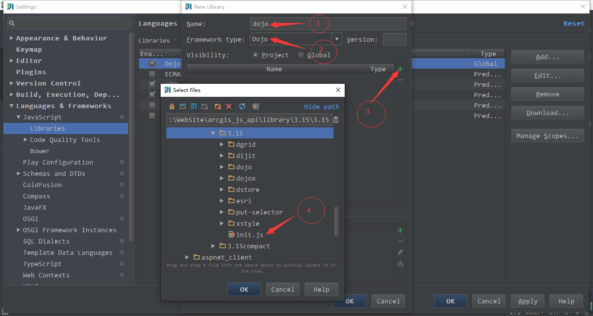Image resolution: width=593 pixels, height=316 pixels.
Task: Uncheck the Dojo library checkbox in Settings
Action: click(152, 63)
